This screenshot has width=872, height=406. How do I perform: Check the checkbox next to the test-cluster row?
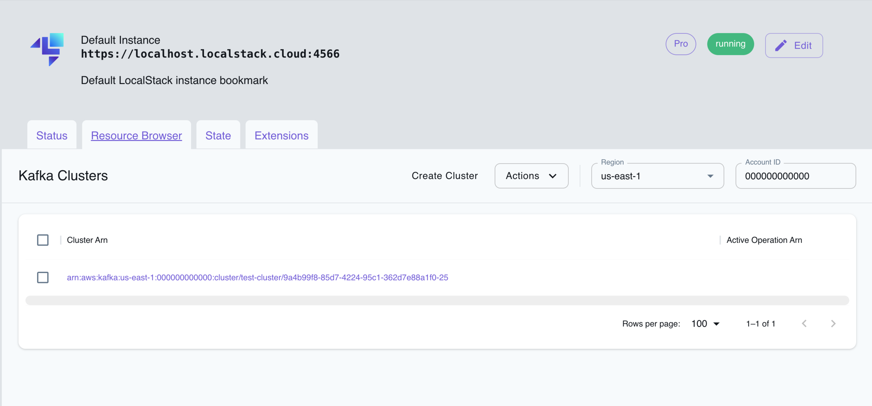point(43,277)
